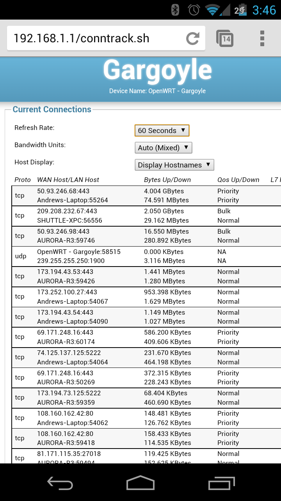The height and width of the screenshot is (501, 281).
Task: Select host 173.194.43.54:443
Action: 65,312
